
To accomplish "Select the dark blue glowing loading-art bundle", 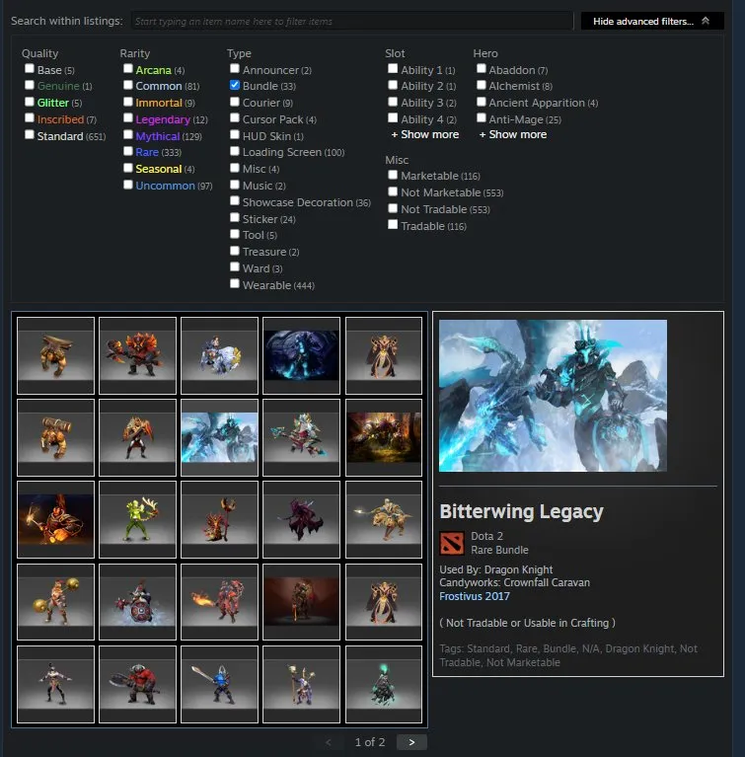I will 301,356.
